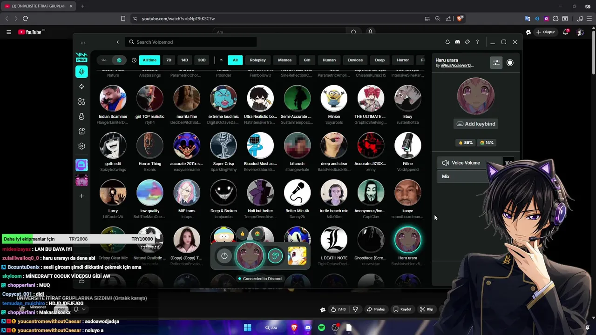
Task: Open YouTube hamburger menu
Action: (x=9, y=32)
